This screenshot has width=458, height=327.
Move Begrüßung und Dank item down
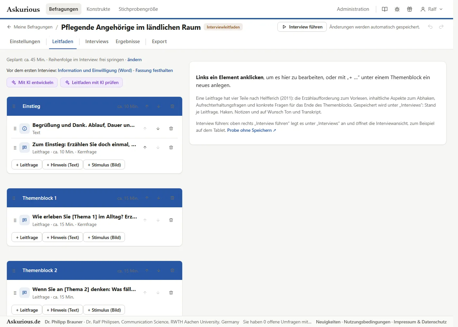click(x=158, y=129)
